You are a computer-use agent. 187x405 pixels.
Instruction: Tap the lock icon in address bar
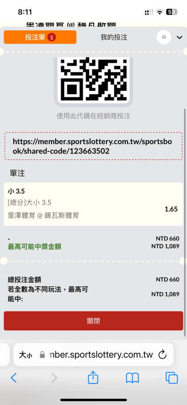(x=42, y=355)
